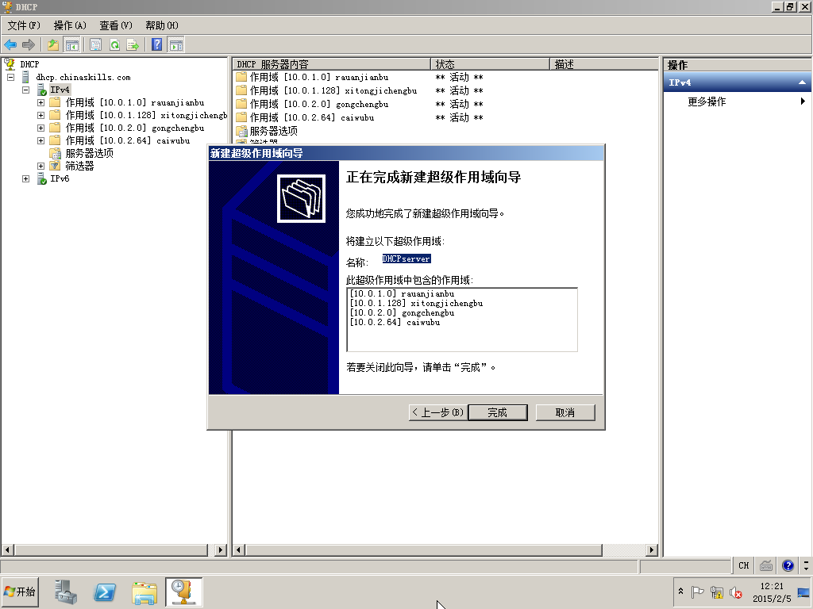The width and height of the screenshot is (813, 609).
Task: Toggle the Show/Hide Console Tree icon
Action: [71, 45]
